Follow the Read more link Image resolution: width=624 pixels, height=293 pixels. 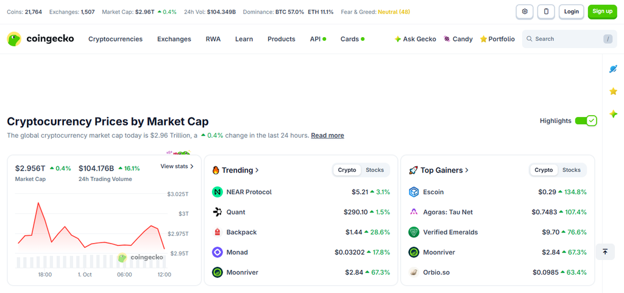pos(327,136)
